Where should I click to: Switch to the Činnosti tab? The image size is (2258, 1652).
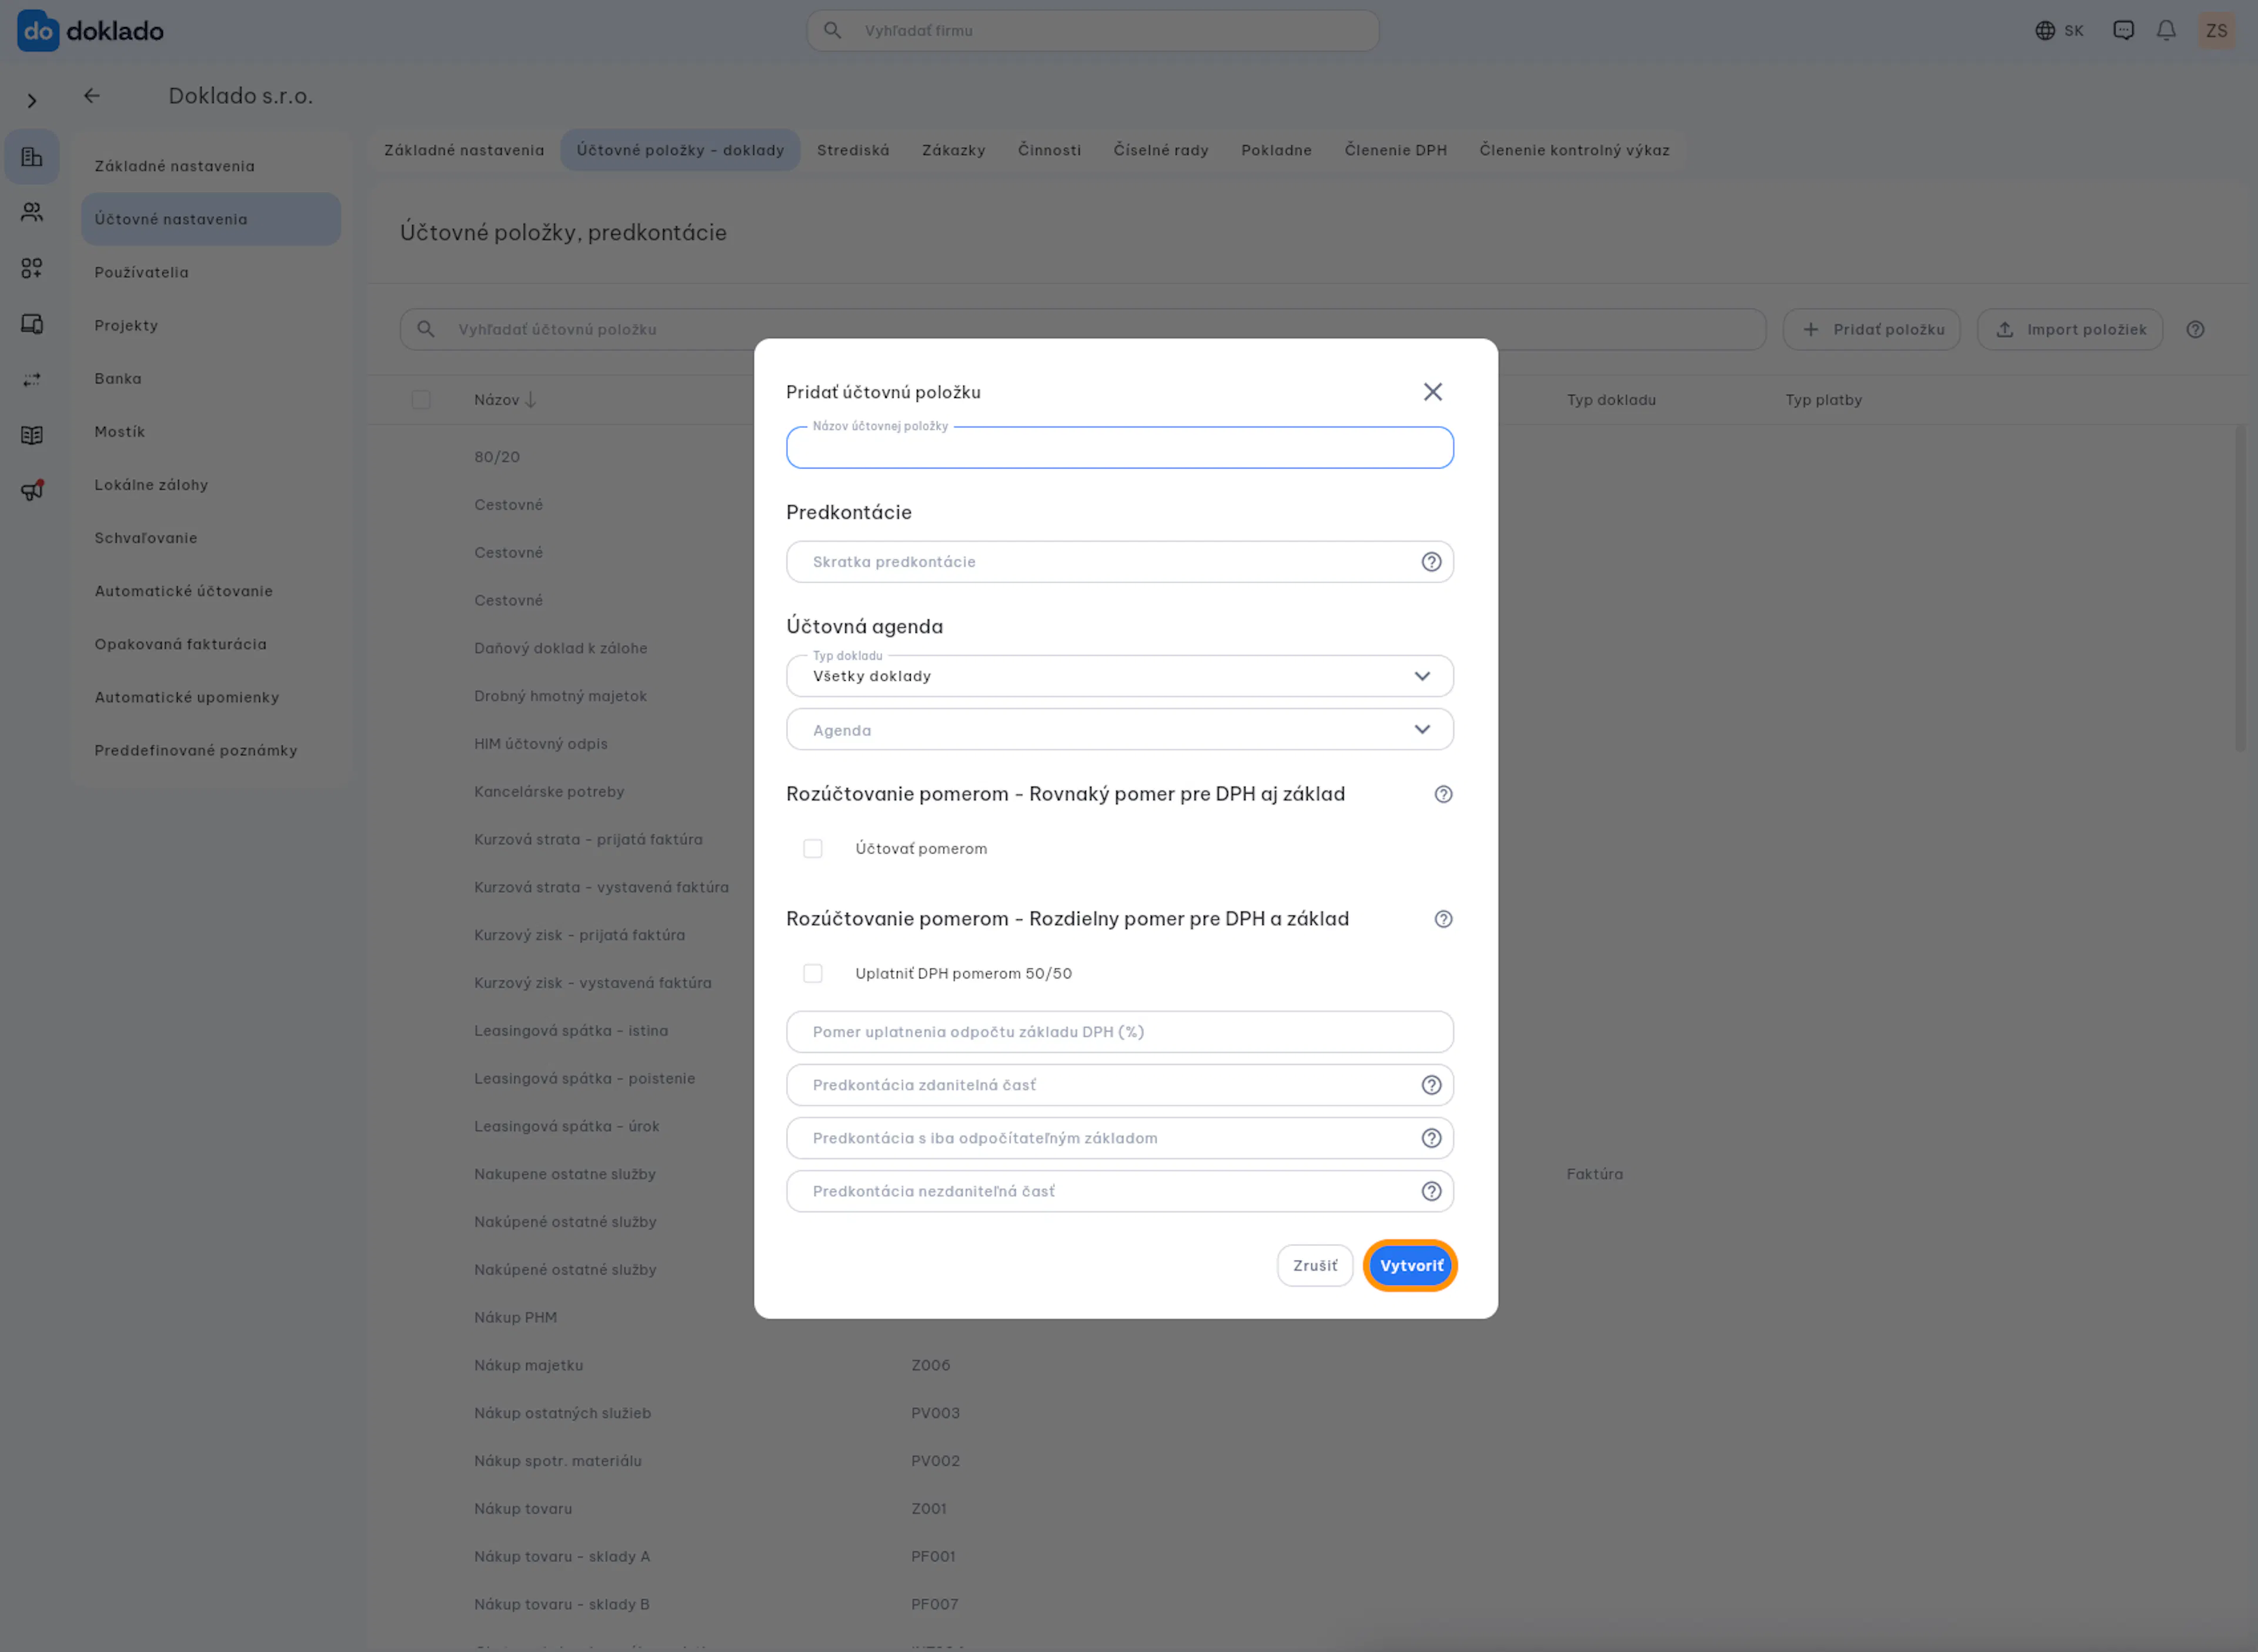pyautogui.click(x=1049, y=150)
